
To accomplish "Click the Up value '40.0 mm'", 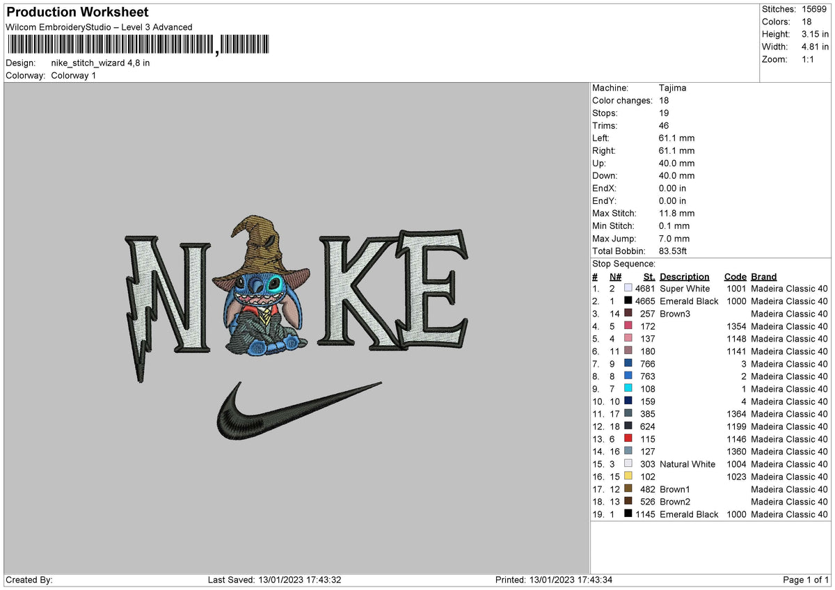I will [676, 163].
